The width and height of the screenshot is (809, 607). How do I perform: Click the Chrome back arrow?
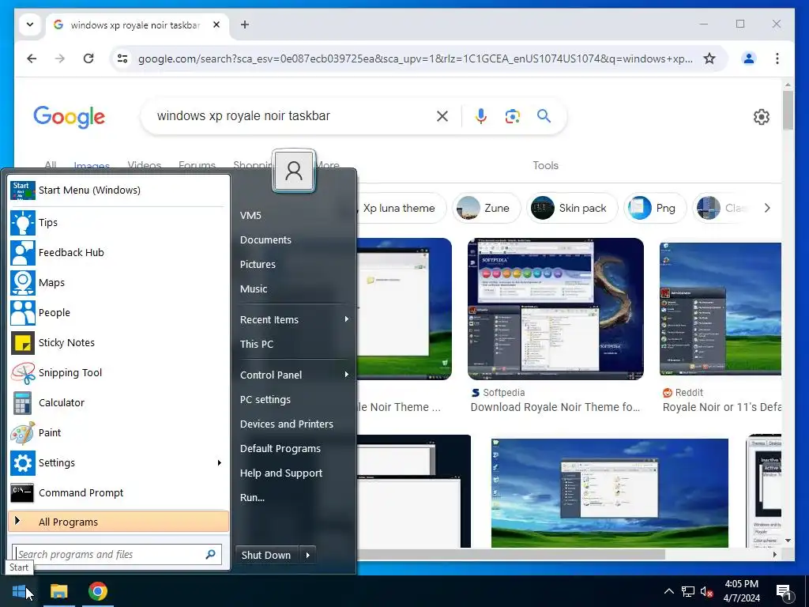point(32,58)
